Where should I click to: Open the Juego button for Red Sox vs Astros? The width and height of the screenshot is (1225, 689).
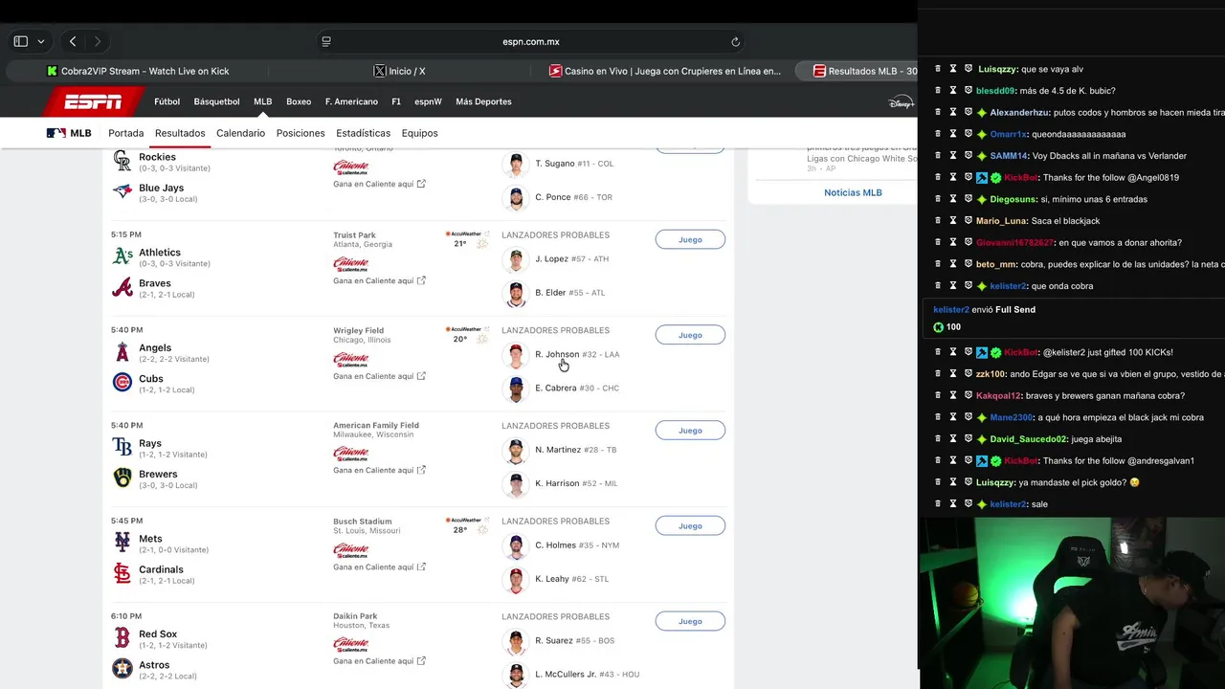[x=690, y=621]
